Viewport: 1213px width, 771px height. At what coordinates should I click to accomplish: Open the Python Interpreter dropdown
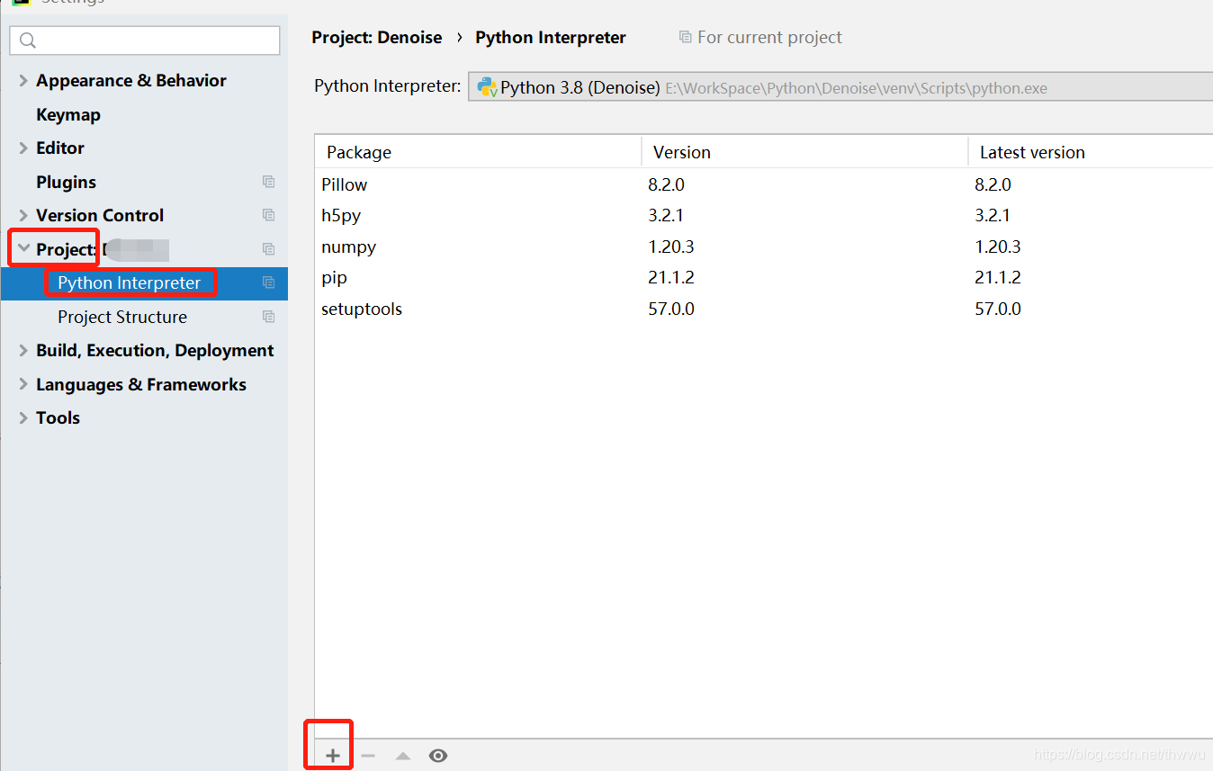tap(840, 87)
